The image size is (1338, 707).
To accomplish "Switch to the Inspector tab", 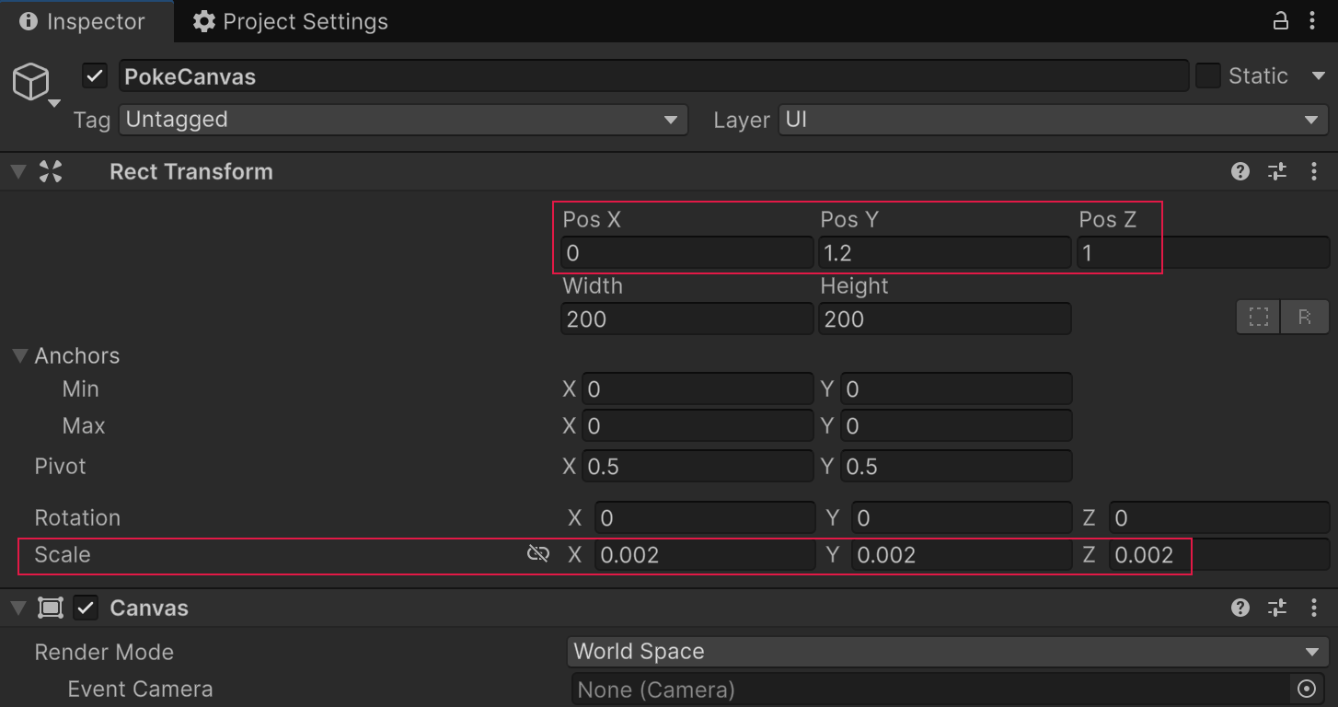I will tap(86, 21).
